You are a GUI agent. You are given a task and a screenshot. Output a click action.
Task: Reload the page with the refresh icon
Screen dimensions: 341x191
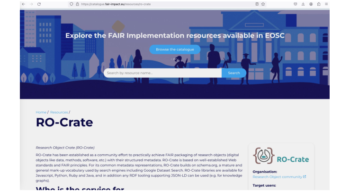[x=39, y=4]
